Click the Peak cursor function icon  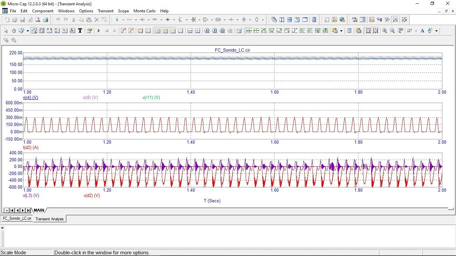264,31
